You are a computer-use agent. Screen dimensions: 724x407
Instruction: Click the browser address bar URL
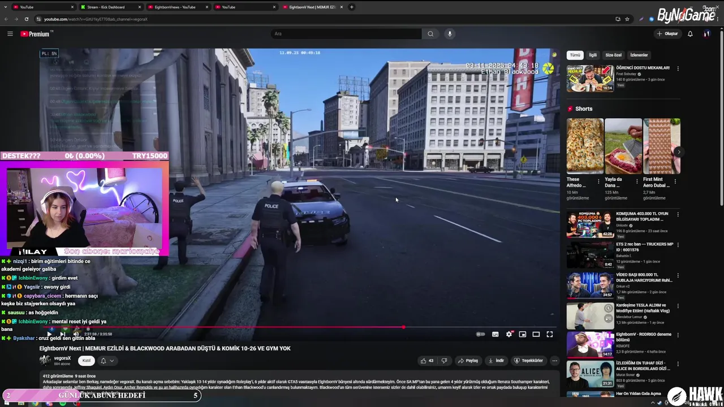(x=96, y=19)
